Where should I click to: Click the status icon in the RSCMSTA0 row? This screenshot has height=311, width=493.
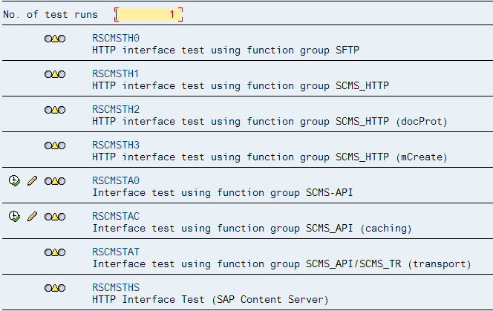click(x=55, y=181)
